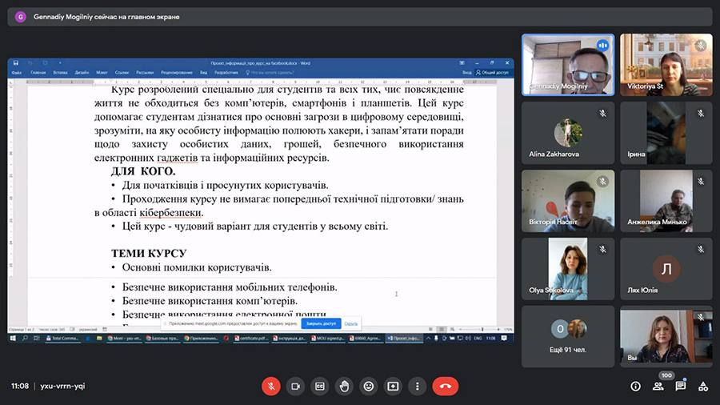Viewport: 720px width, 405px height.
Task: Raise your hand
Action: point(344,386)
